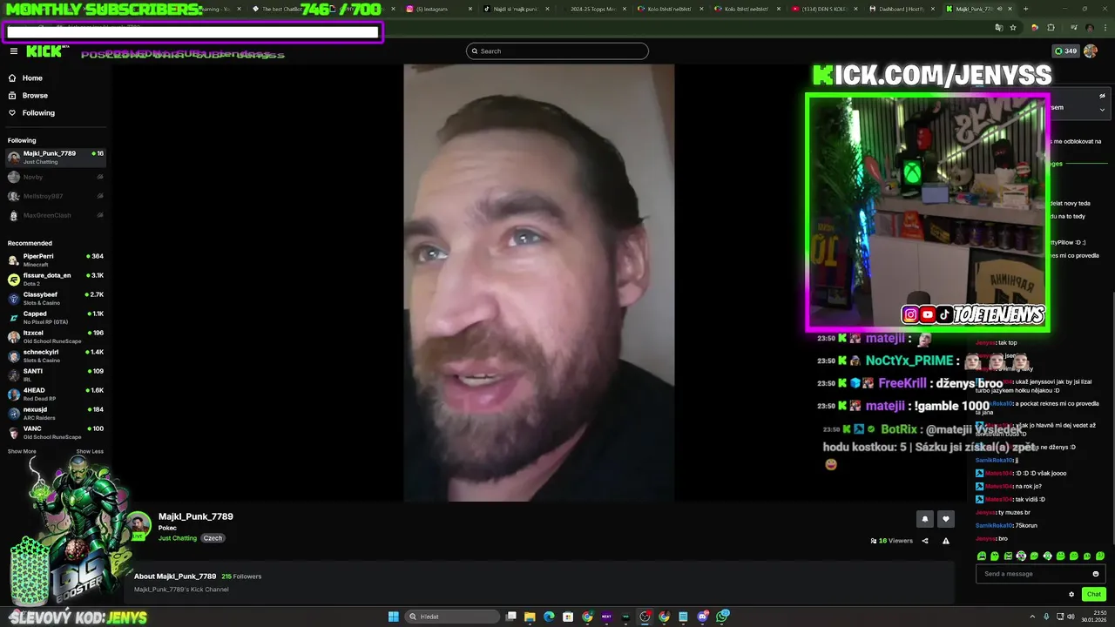Expand the chat header chevron

coord(1102,110)
